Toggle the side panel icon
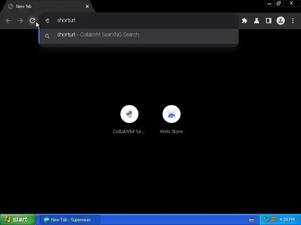 click(x=269, y=21)
